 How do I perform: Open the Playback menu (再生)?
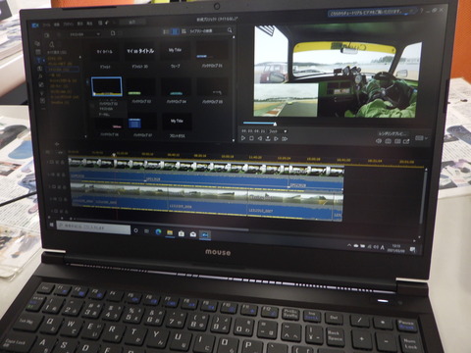point(89,24)
